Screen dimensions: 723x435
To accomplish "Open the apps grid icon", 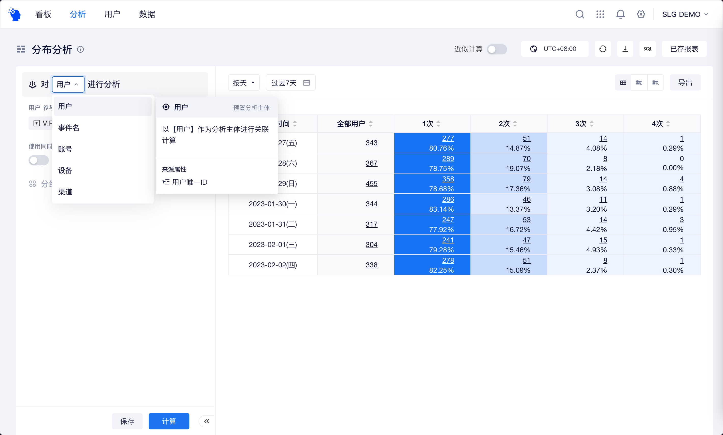I will point(600,14).
